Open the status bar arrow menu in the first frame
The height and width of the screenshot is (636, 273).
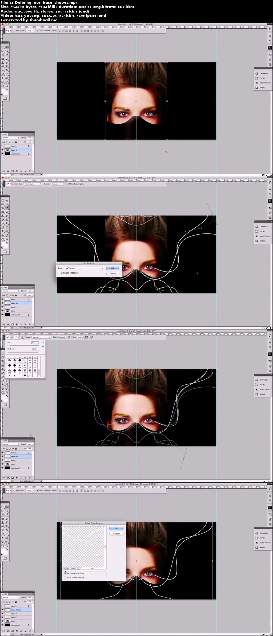(x=41, y=175)
